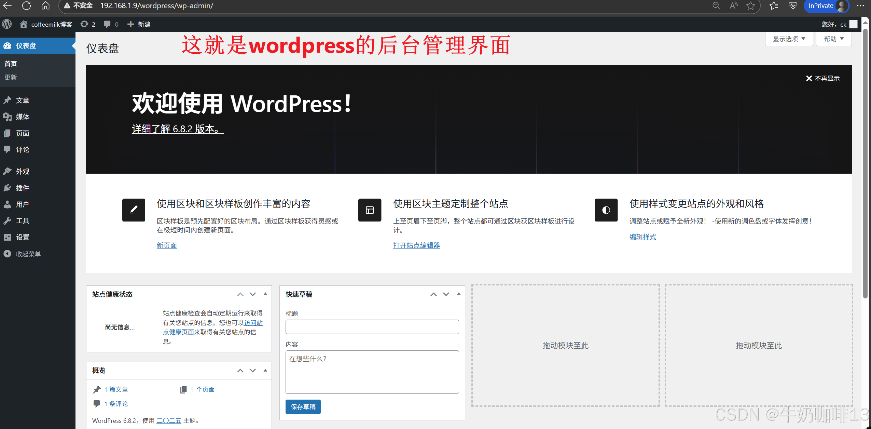Expand 显示选项 dropdown
871x429 pixels.
click(x=789, y=39)
